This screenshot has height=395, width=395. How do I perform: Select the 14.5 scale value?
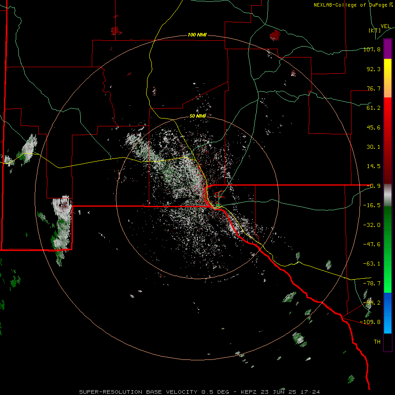[373, 166]
